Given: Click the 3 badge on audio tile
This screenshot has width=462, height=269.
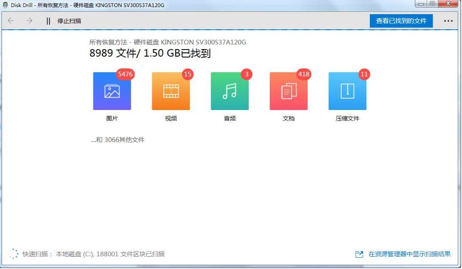Looking at the screenshot, I should (247, 74).
